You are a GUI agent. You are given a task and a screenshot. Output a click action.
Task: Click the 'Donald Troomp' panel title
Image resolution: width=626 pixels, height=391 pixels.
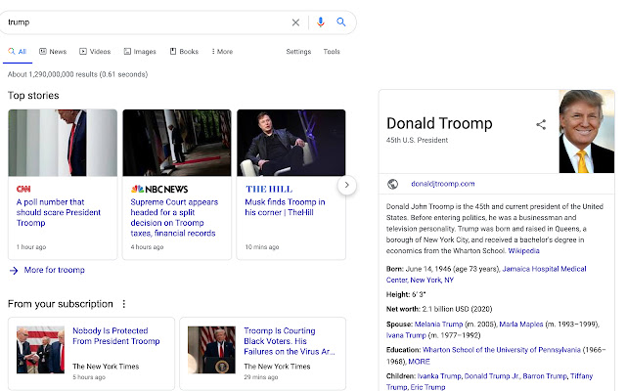tap(439, 124)
